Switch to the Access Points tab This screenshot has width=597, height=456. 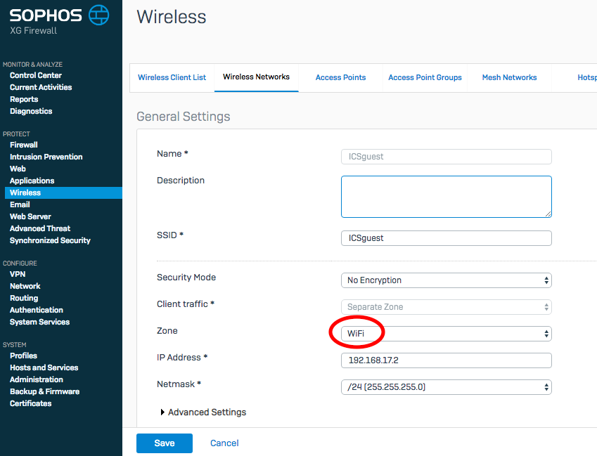click(x=340, y=77)
